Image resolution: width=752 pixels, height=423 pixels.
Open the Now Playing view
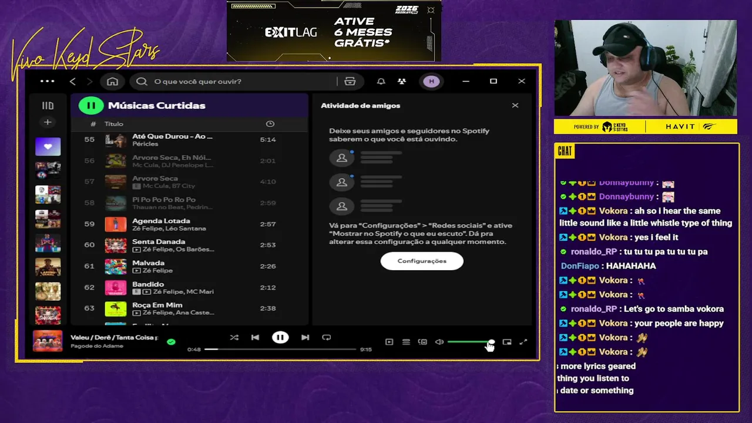coord(389,342)
